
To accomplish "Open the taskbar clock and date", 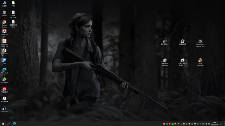I will (215, 124).
